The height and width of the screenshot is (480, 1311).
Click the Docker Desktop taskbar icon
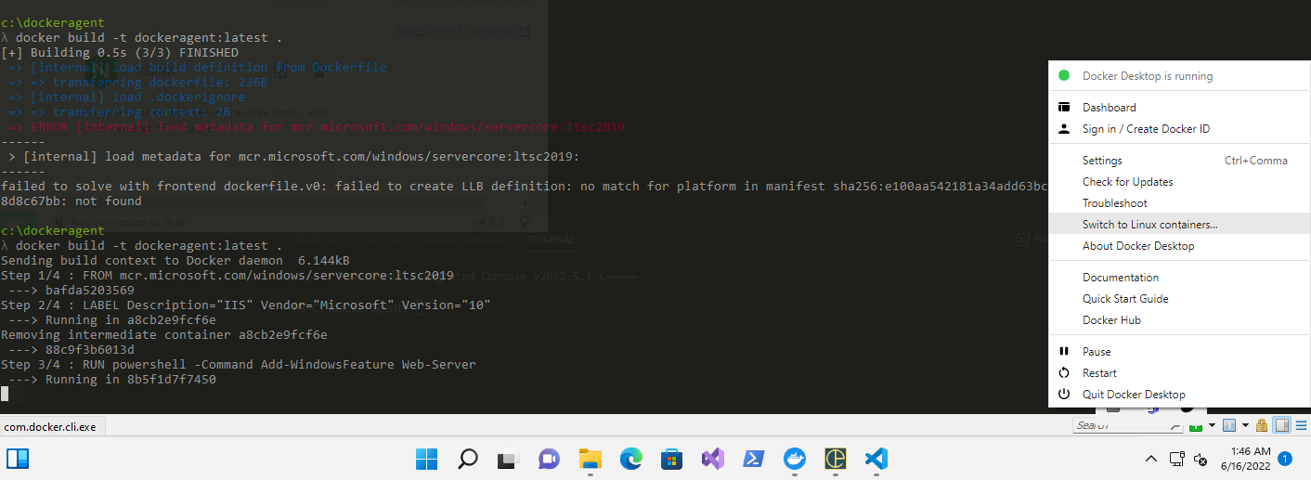795,459
